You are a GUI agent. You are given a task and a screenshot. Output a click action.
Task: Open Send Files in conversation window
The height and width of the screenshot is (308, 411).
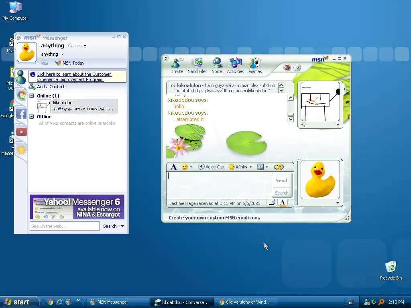click(197, 66)
